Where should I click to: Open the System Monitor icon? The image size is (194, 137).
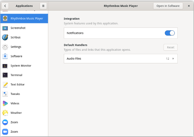(x=5, y=66)
